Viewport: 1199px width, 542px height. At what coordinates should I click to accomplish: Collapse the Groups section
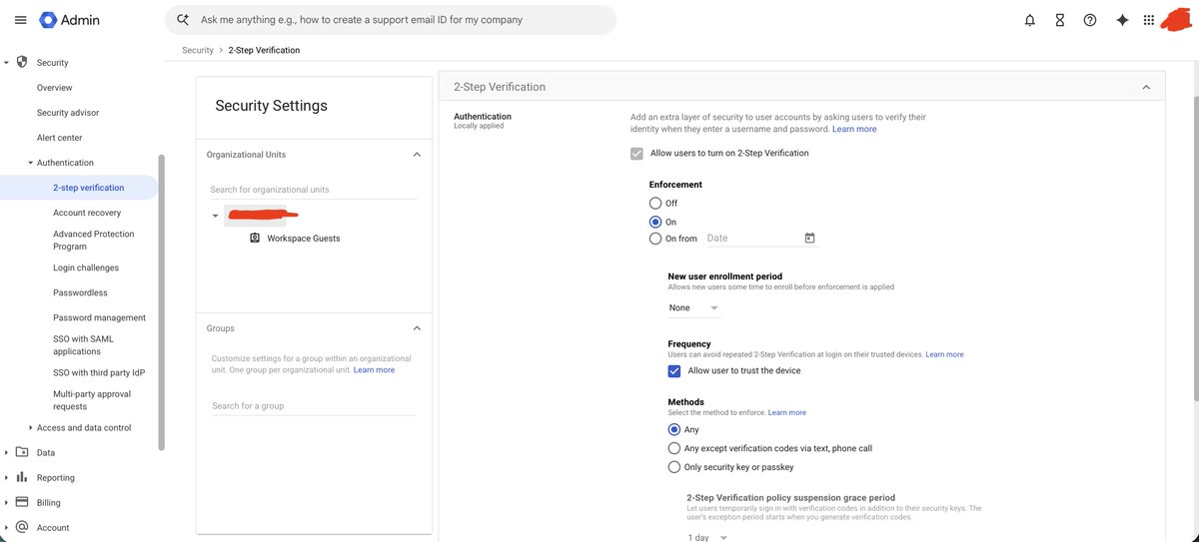(x=417, y=328)
